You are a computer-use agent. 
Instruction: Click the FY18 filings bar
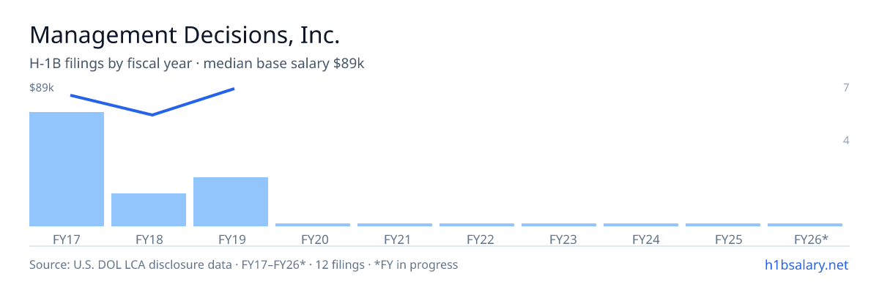(x=149, y=209)
